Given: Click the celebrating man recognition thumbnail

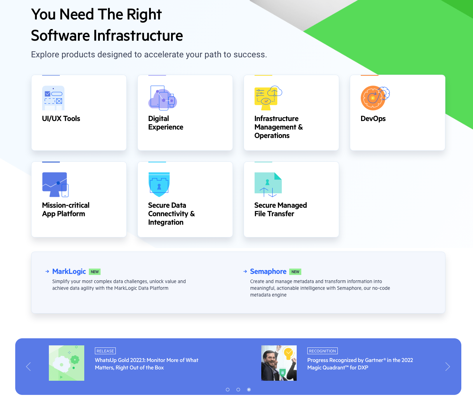Looking at the screenshot, I should 279,363.
